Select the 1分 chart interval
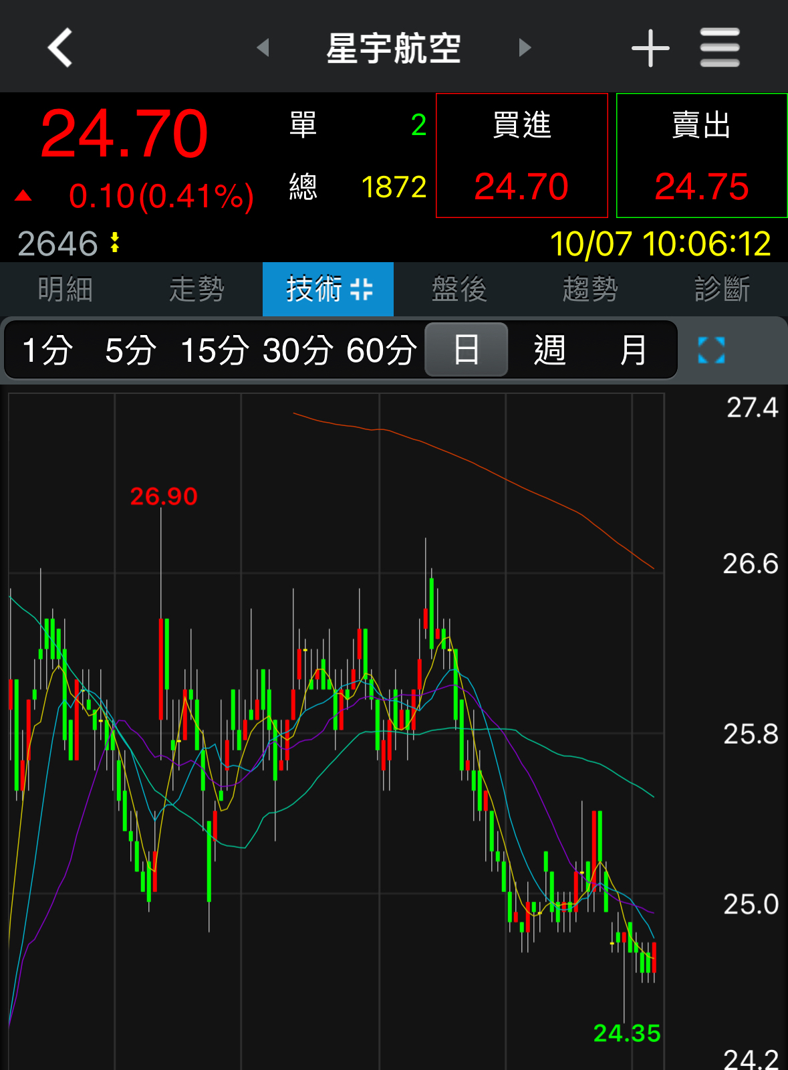 coord(47,350)
